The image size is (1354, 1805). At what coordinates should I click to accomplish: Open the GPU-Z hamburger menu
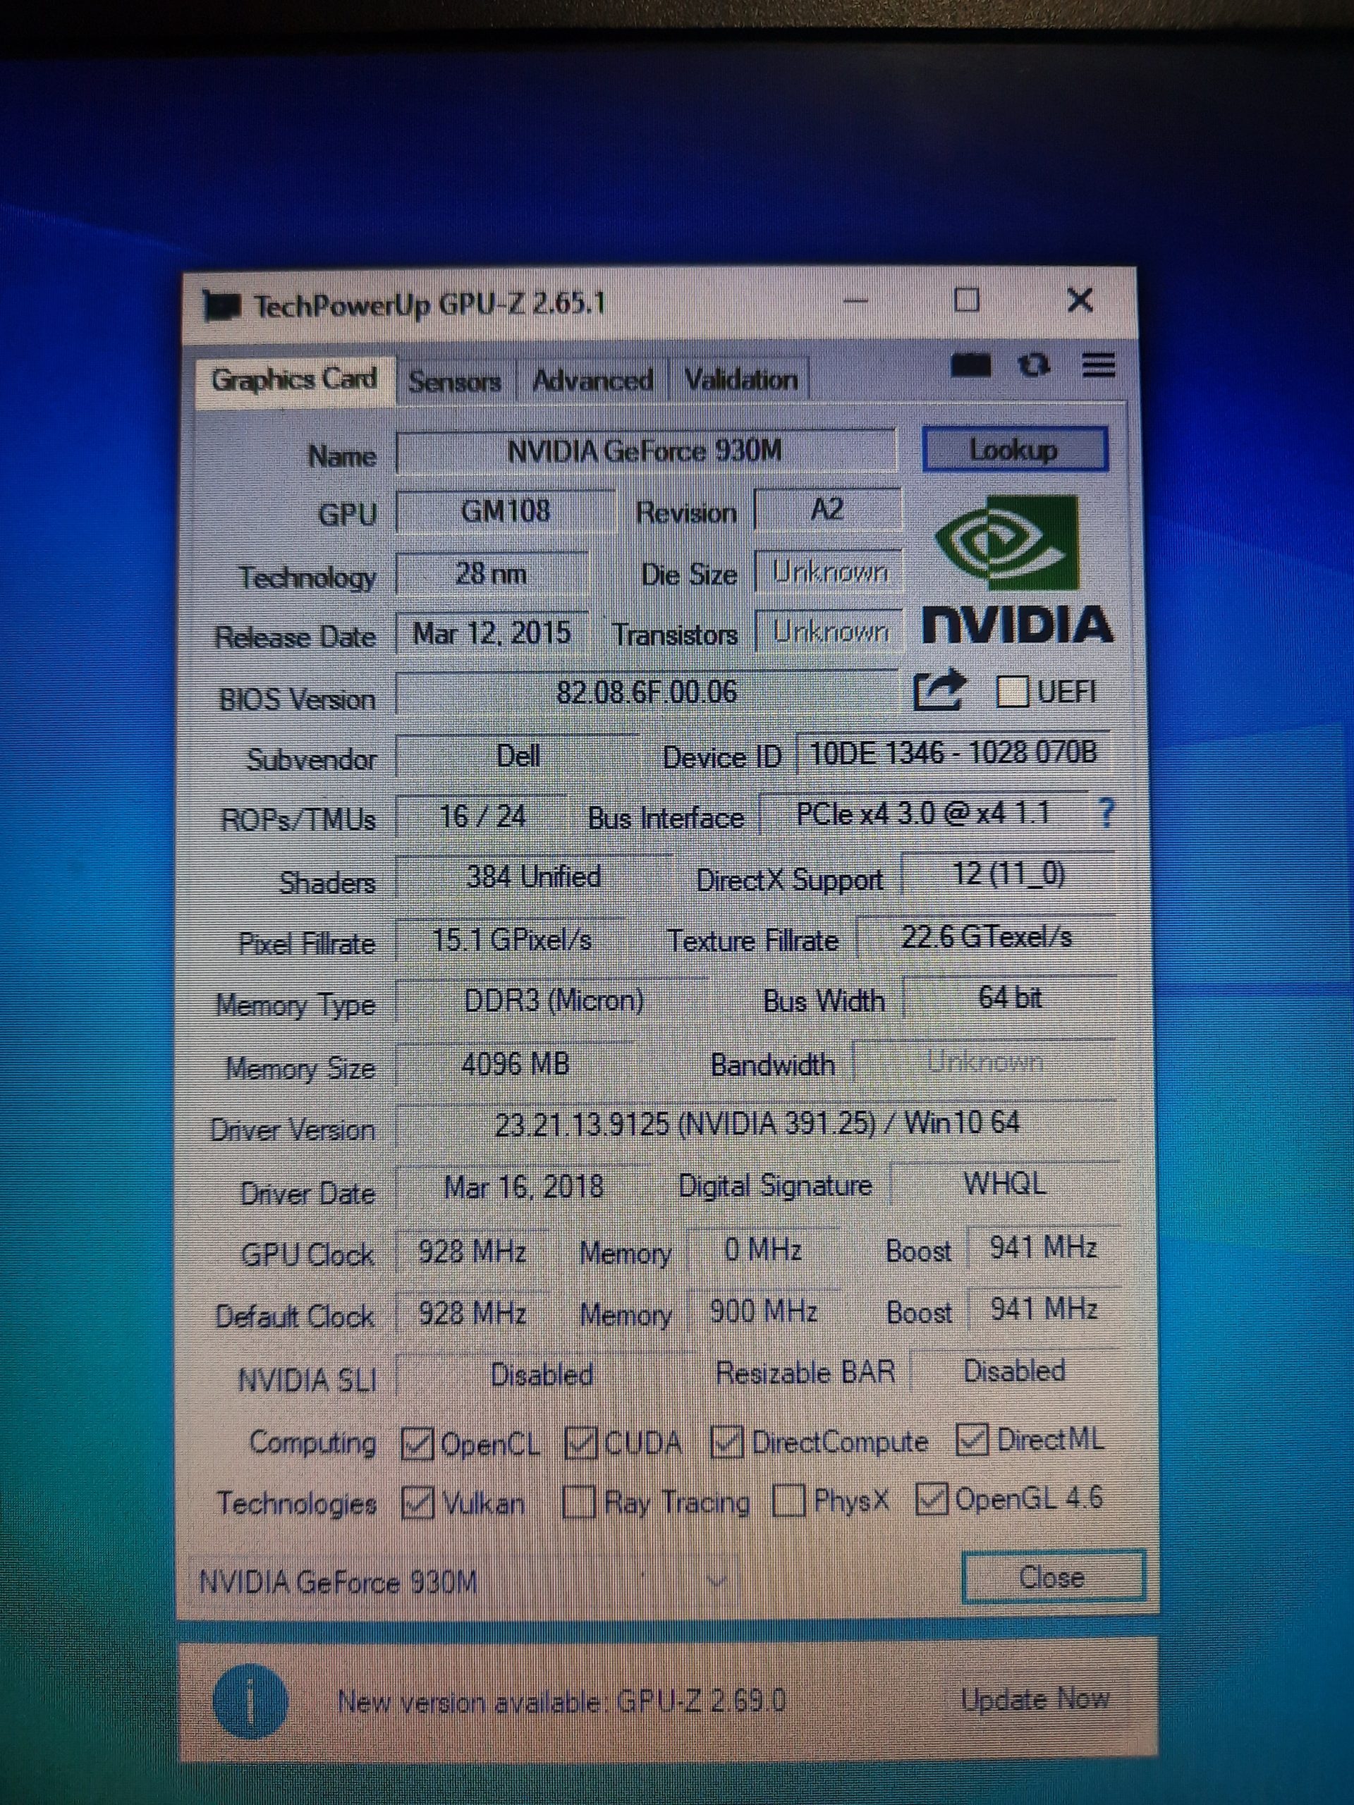[1099, 365]
